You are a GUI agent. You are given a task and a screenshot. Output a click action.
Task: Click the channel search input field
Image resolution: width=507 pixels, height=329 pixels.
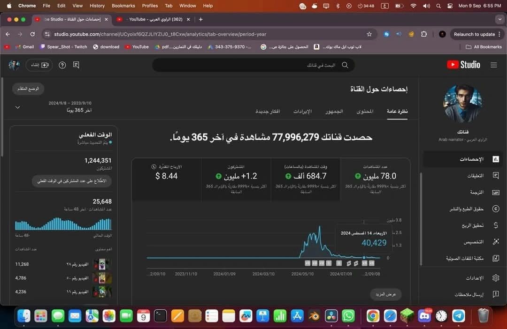pos(253,65)
